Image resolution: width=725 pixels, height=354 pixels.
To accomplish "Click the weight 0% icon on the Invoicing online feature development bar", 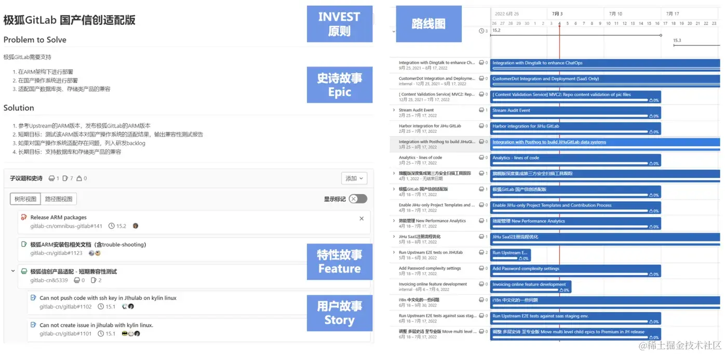I will tap(561, 290).
